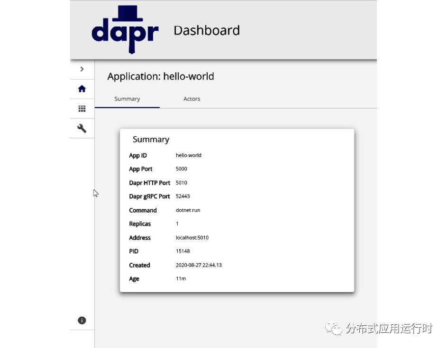This screenshot has width=447, height=348.
Task: Select the App ID value hello-world
Action: tap(189, 155)
